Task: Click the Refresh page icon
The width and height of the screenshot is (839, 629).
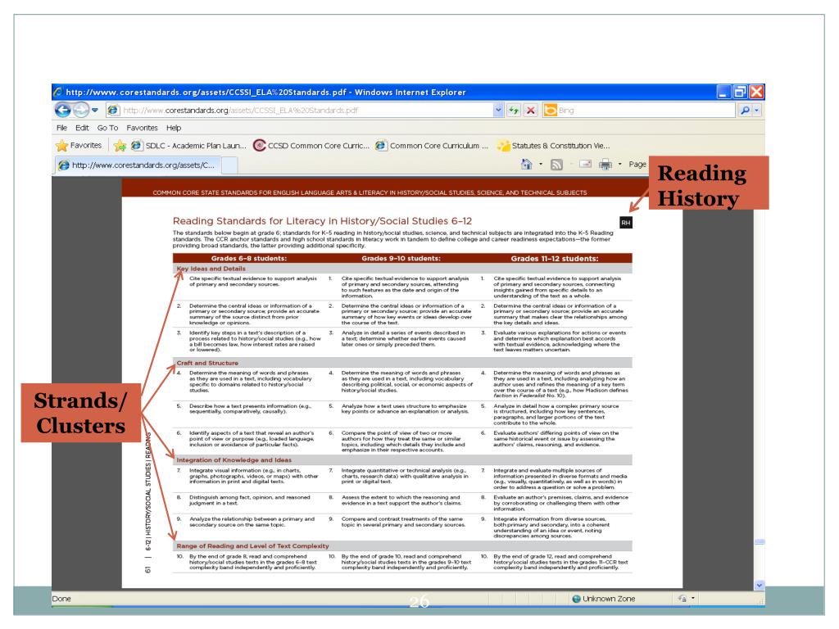Action: (x=514, y=111)
